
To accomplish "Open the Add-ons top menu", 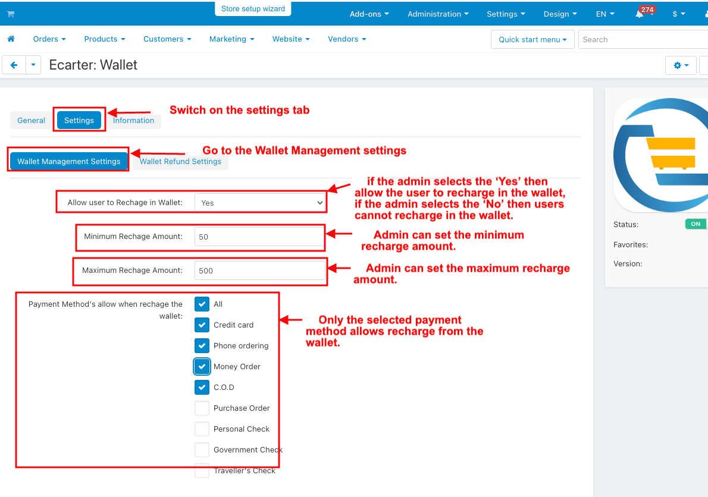I will [369, 14].
